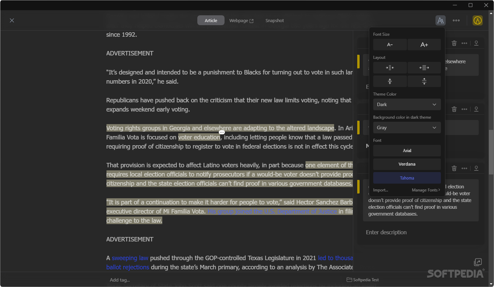Decrease line spacing layout icon
This screenshot has width=494, height=287.
(x=390, y=81)
